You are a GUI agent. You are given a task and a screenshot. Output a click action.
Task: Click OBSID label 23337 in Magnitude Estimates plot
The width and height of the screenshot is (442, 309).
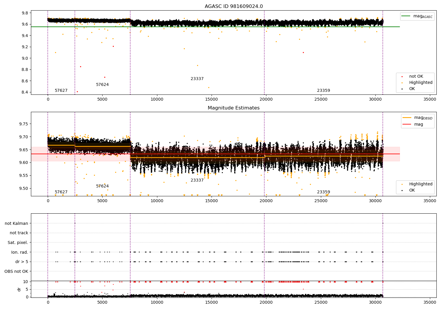click(x=197, y=180)
